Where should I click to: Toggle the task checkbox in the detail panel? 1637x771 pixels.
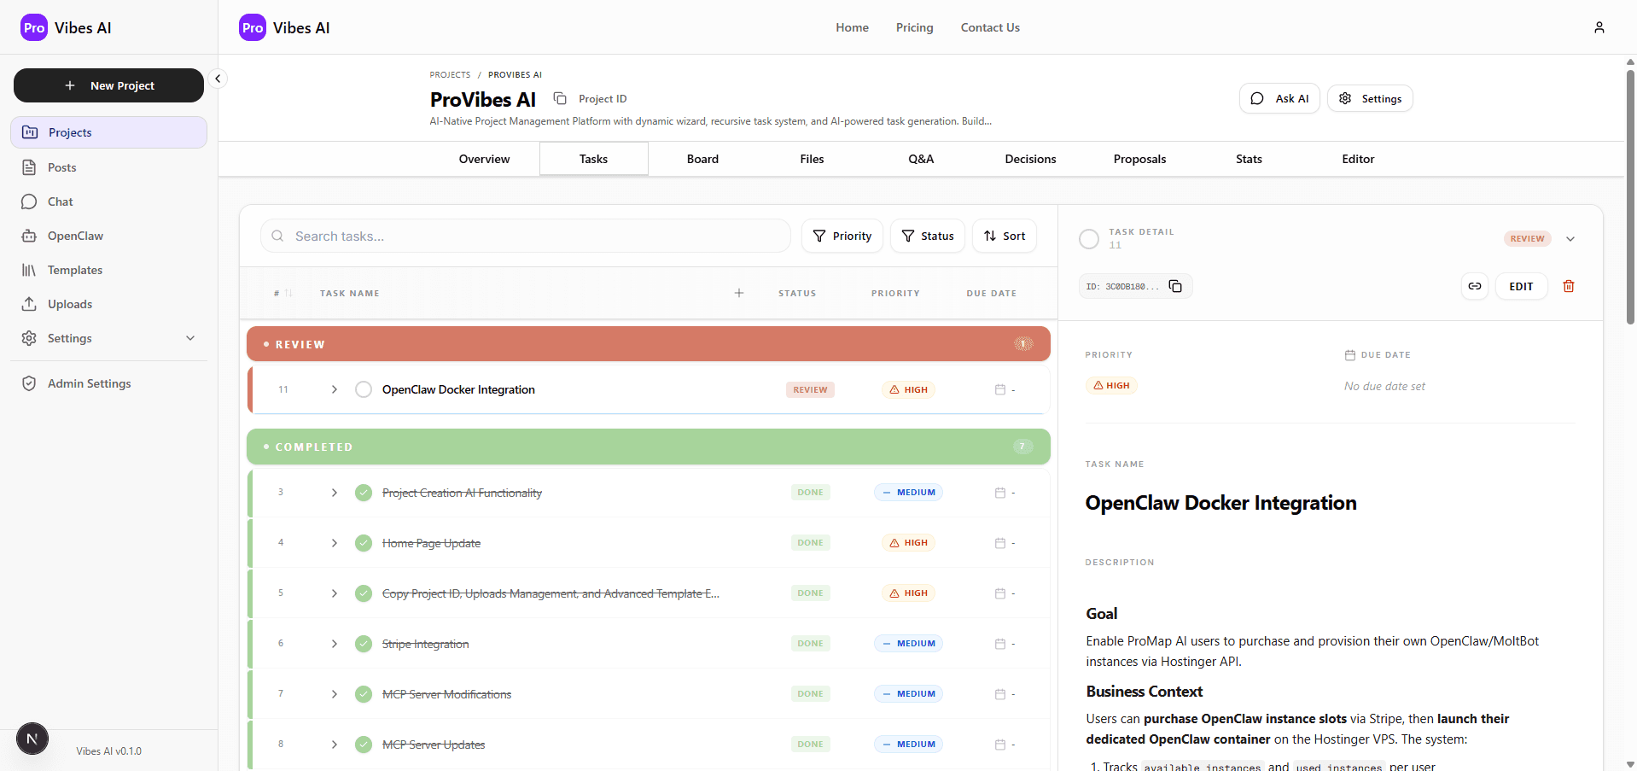1089,239
